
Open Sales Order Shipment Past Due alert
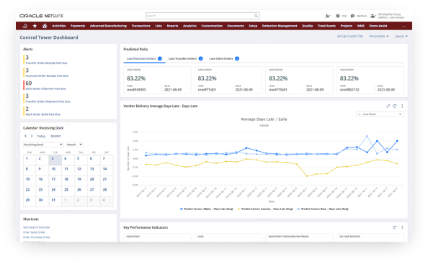click(x=45, y=88)
